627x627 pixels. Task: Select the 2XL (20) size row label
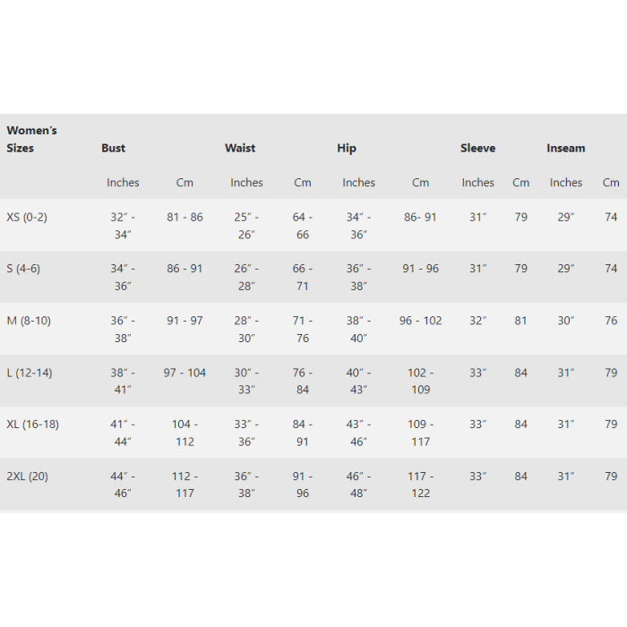[27, 477]
